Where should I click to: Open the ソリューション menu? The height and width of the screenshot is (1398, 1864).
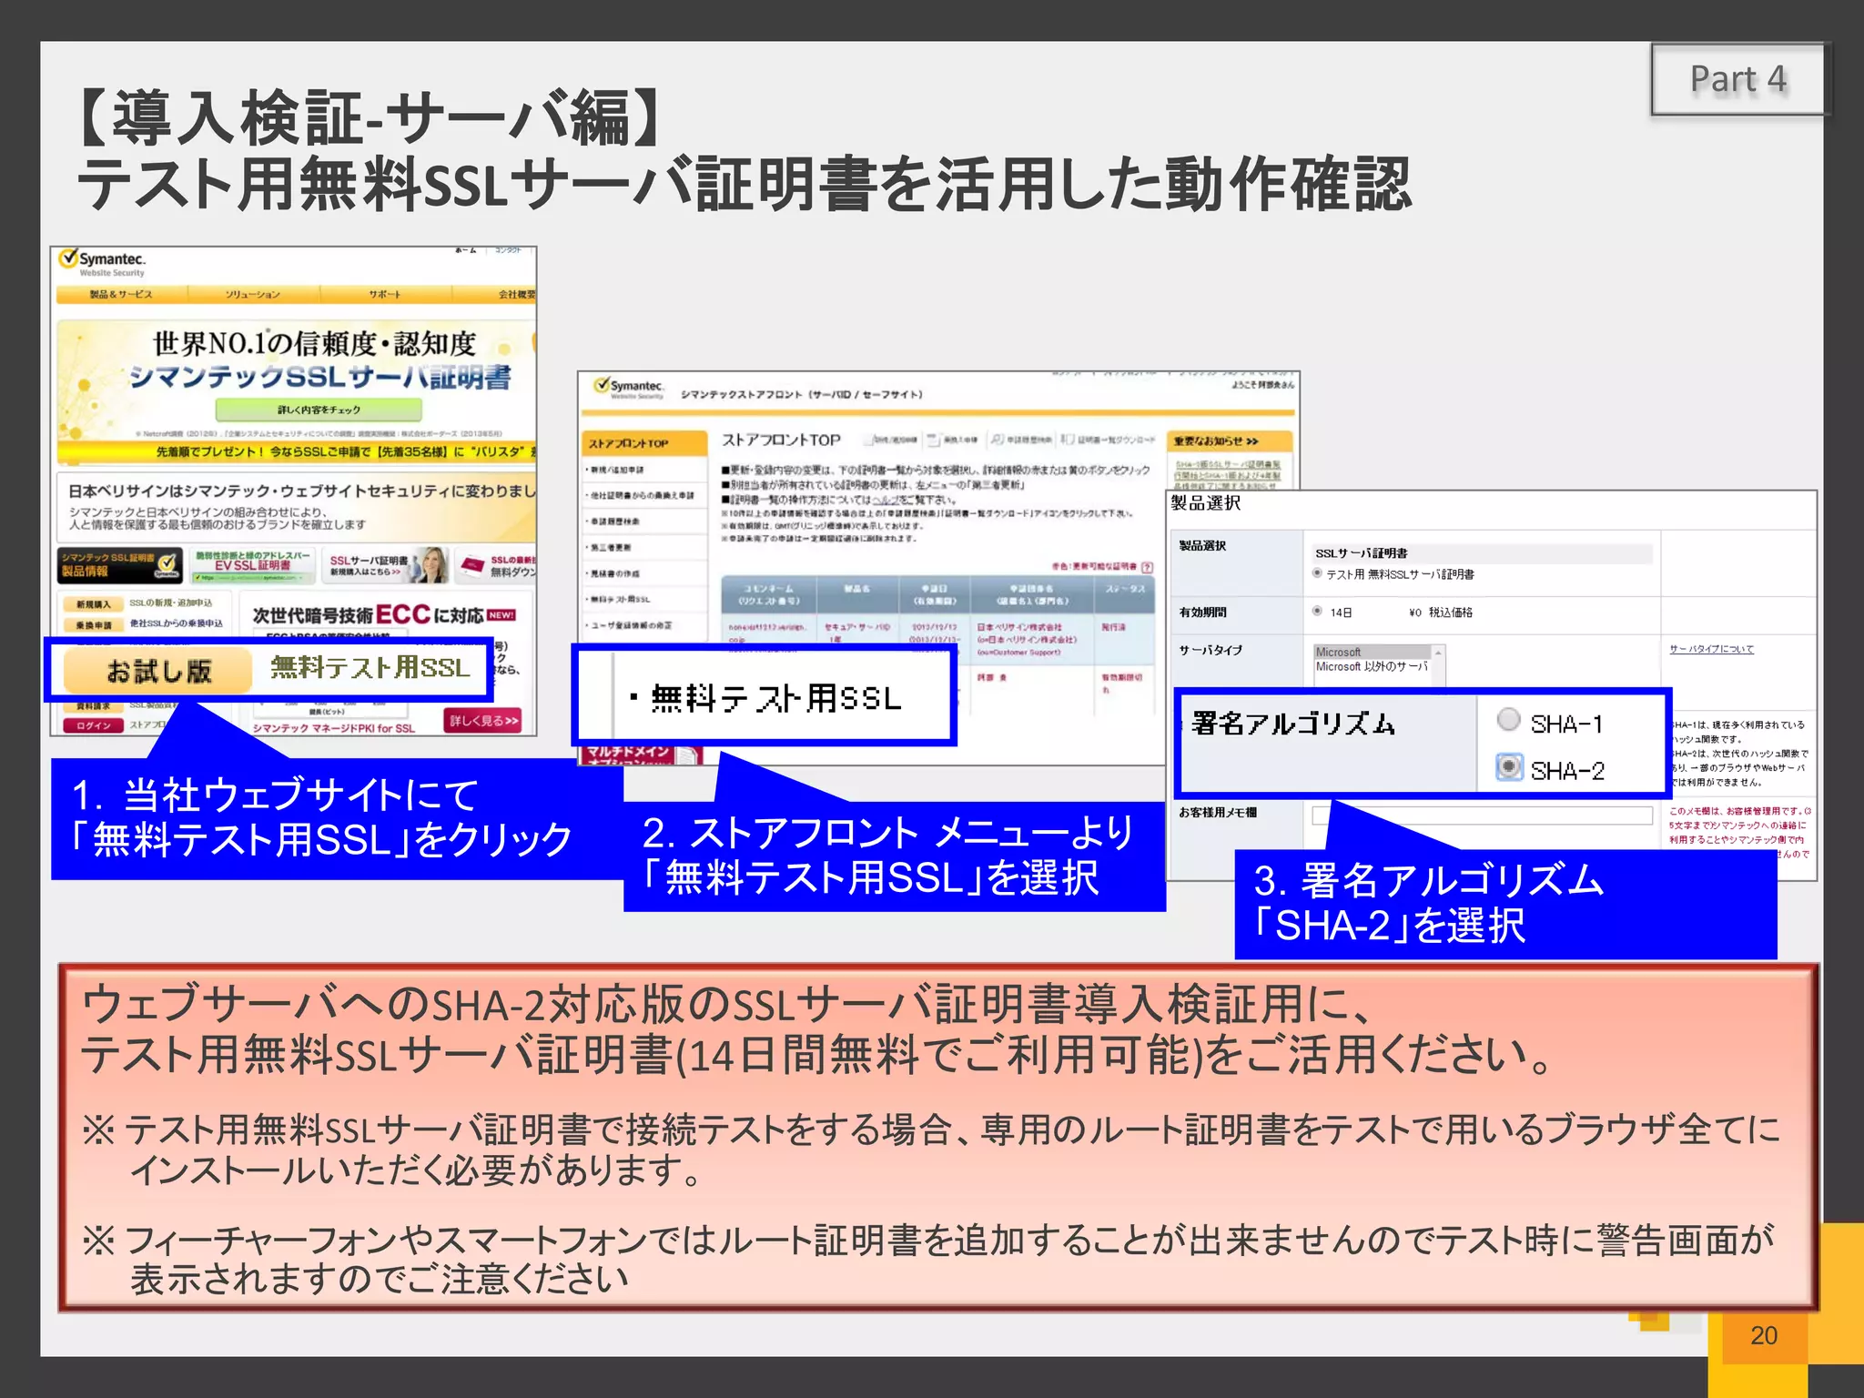point(253,294)
